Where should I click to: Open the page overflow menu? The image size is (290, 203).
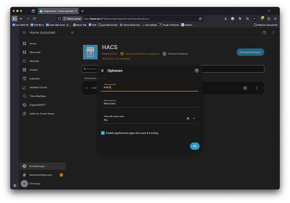coord(273,32)
